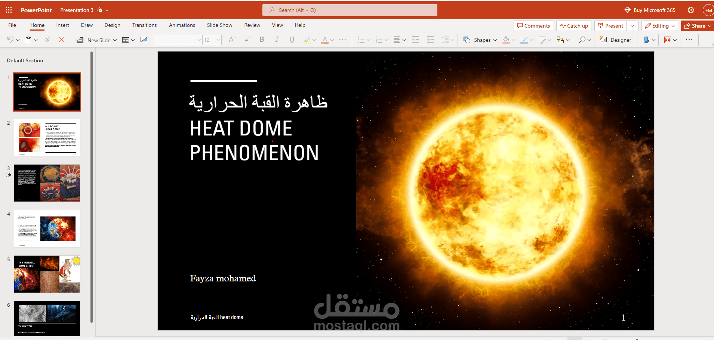The height and width of the screenshot is (340, 714).
Task: Click the grid view icon
Action: pyautogui.click(x=668, y=40)
